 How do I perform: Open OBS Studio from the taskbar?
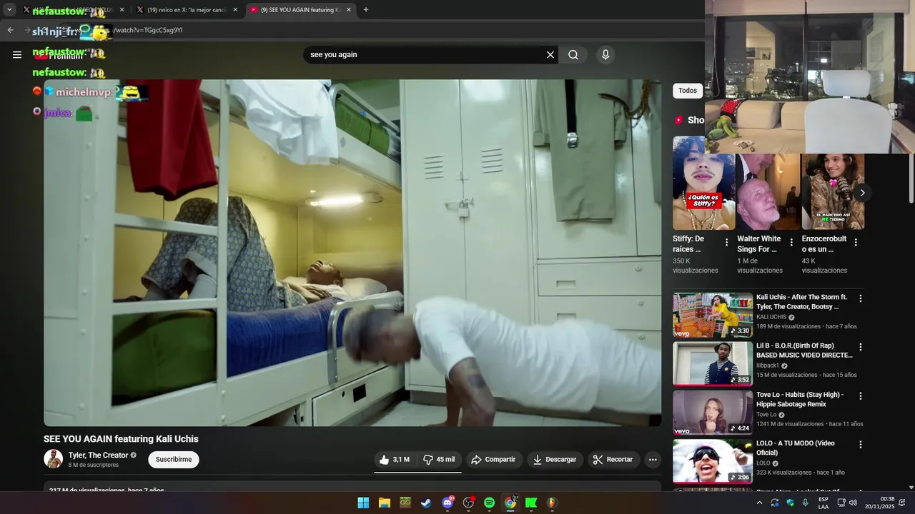click(468, 503)
